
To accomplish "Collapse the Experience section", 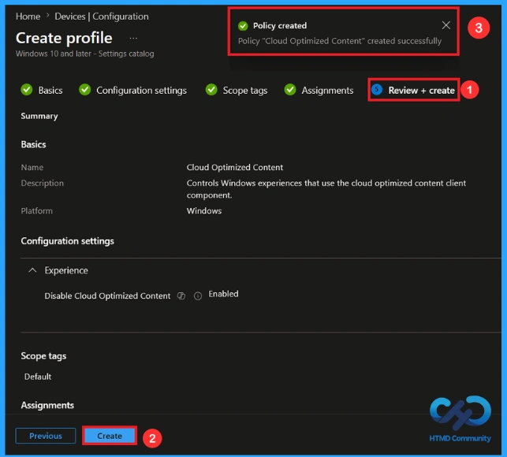I will tap(32, 270).
